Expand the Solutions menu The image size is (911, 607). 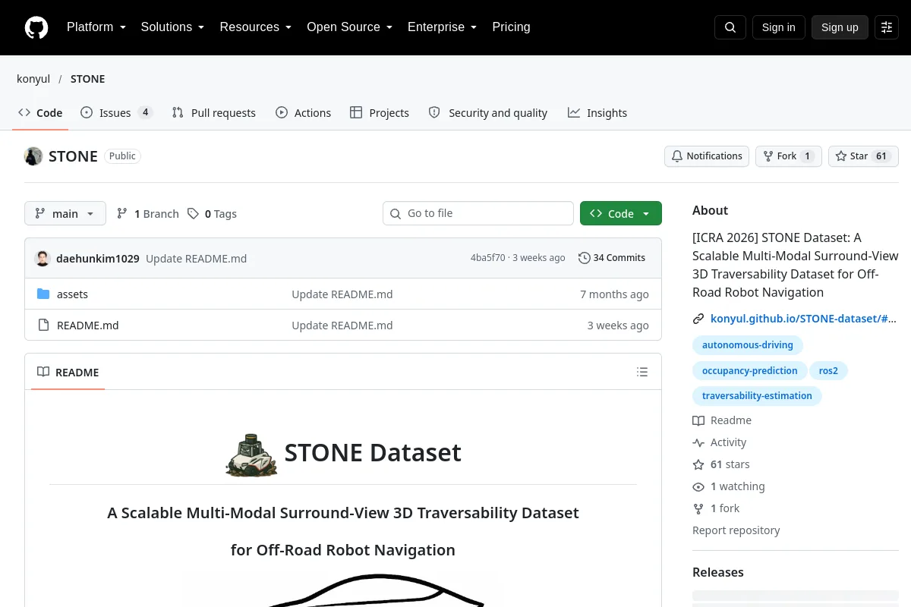pos(172,27)
